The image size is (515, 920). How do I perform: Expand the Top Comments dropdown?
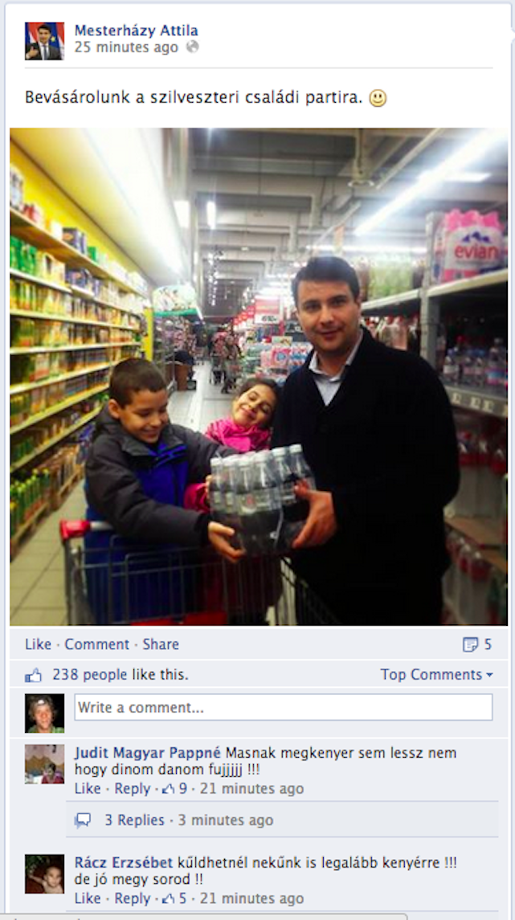(436, 675)
